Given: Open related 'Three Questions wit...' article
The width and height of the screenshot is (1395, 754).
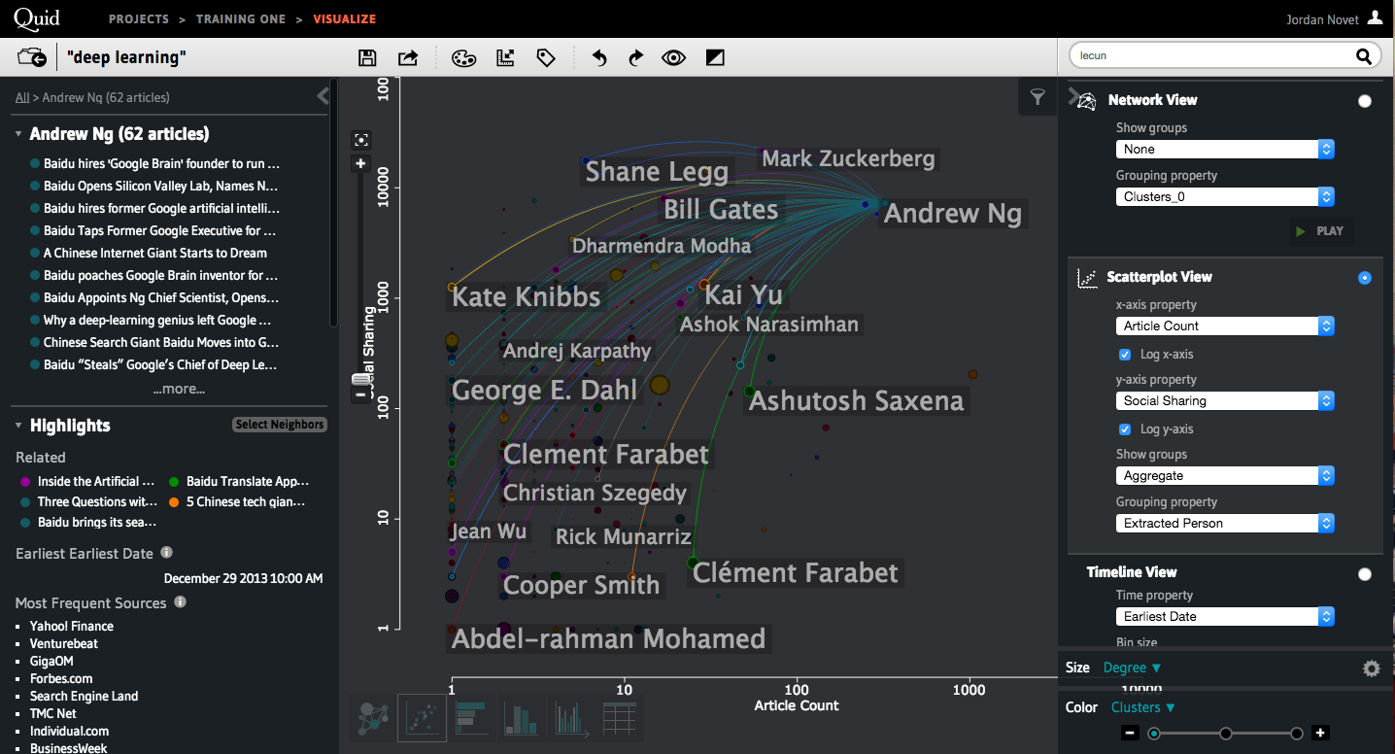Looking at the screenshot, I should (x=97, y=502).
